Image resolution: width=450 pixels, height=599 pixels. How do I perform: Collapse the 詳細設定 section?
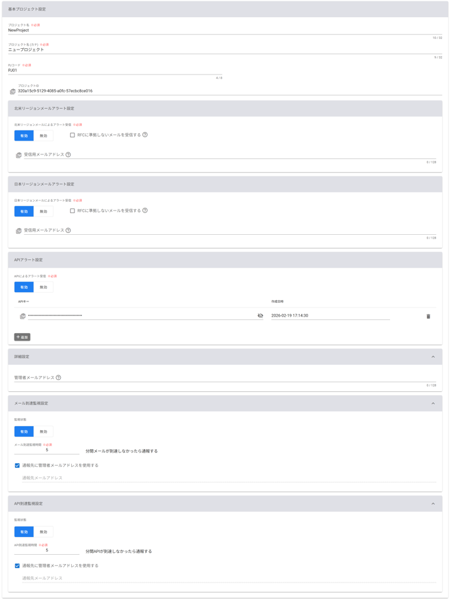tap(433, 357)
